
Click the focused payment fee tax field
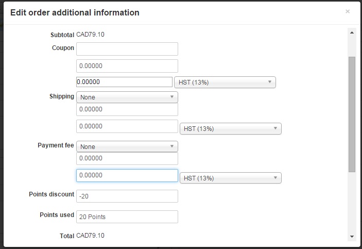(x=127, y=175)
